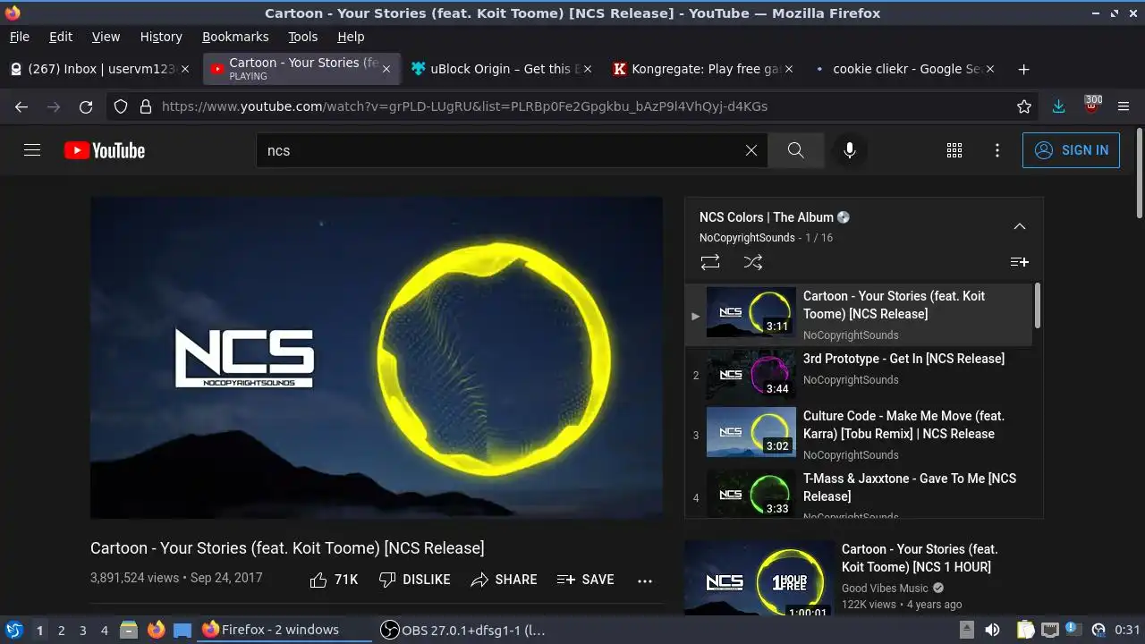This screenshot has width=1145, height=644.
Task: Go to the YouTube home logo
Action: tap(105, 150)
